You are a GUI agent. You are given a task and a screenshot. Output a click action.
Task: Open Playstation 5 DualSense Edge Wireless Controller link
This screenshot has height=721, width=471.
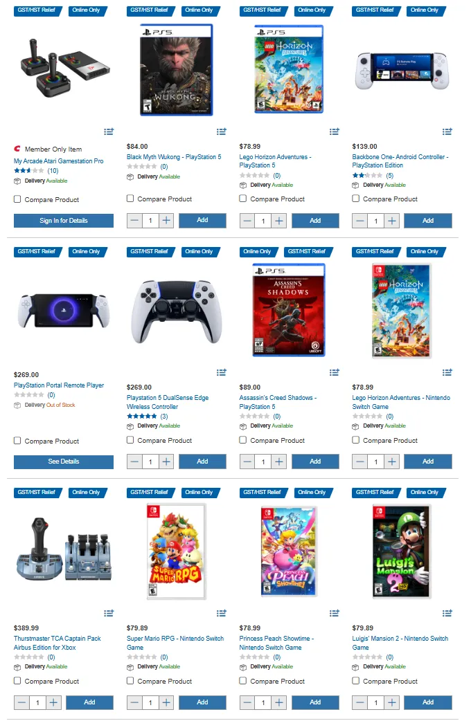point(168,402)
